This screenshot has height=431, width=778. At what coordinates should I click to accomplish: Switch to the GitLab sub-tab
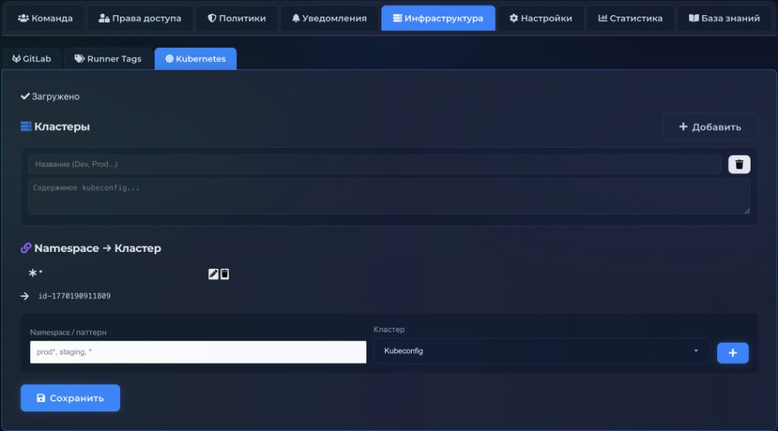[31, 58]
